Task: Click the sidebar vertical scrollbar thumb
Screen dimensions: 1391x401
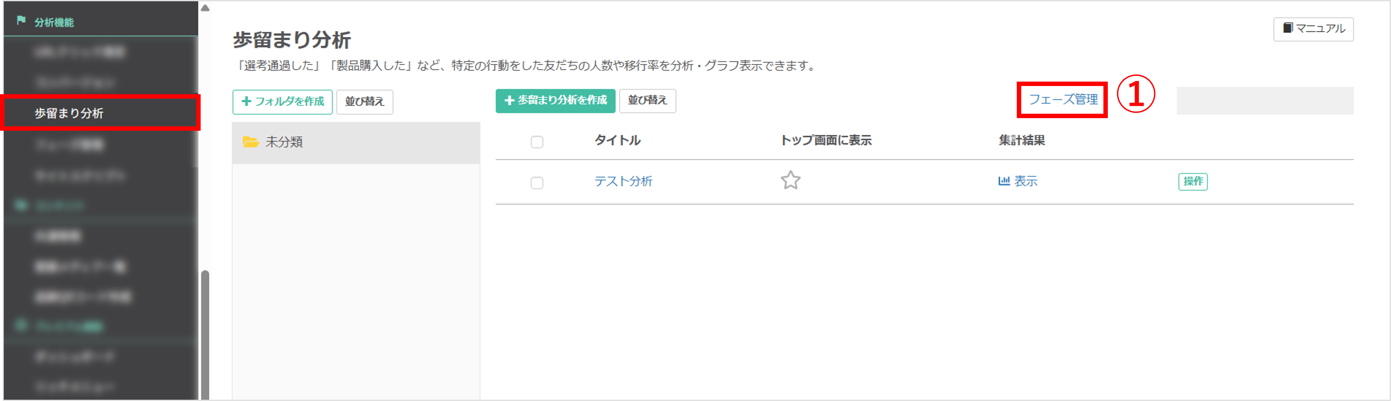Action: [205, 335]
